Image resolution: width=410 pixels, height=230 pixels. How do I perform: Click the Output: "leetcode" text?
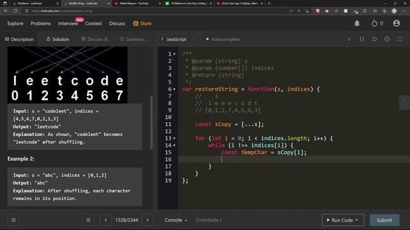(37, 126)
